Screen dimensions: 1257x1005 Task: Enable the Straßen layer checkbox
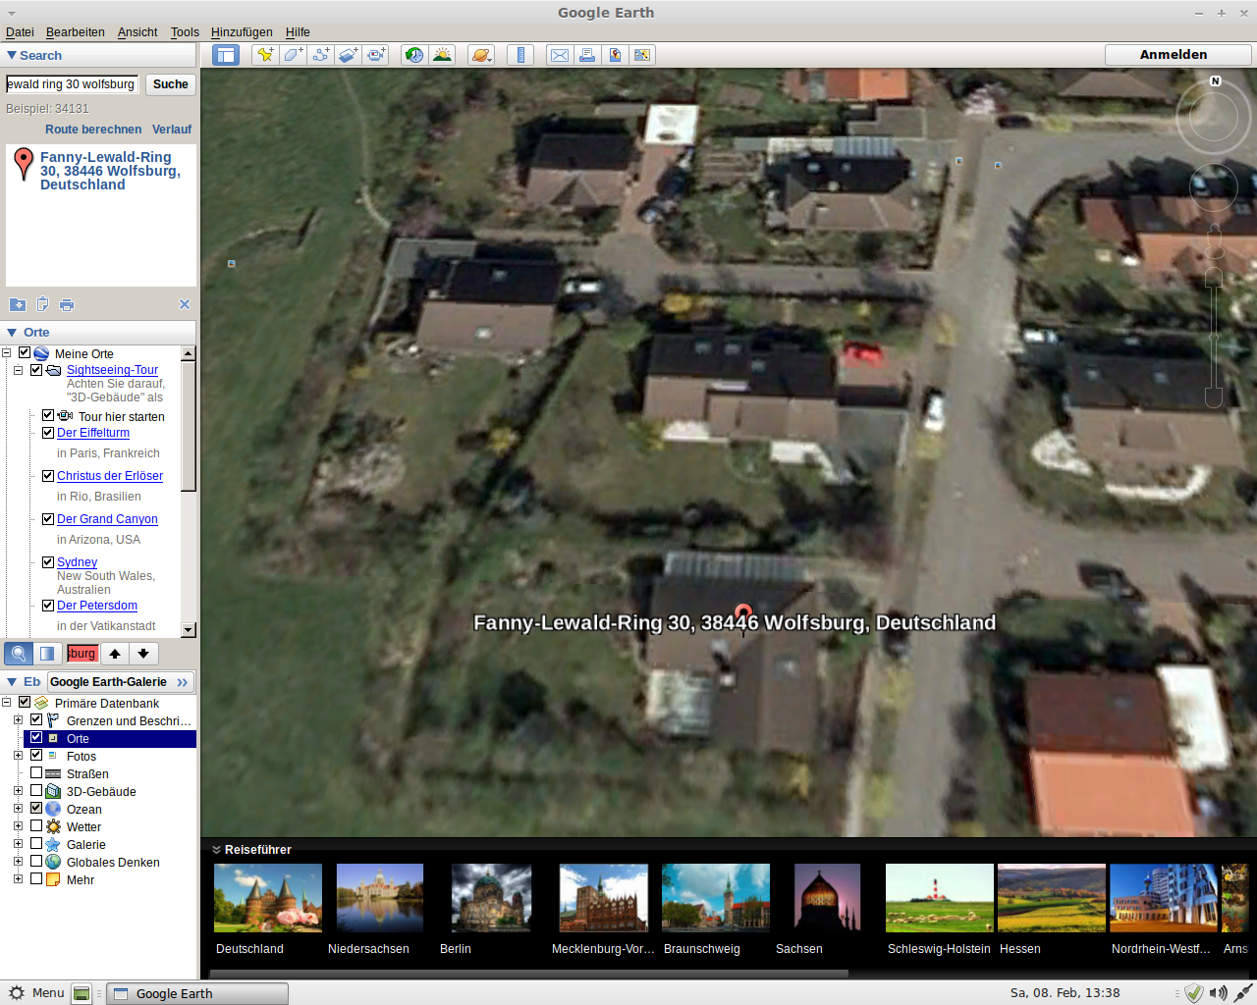[x=36, y=772]
